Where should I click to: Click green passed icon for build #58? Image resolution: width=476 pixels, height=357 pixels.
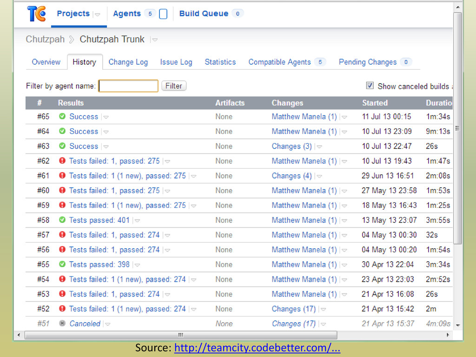pos(62,220)
